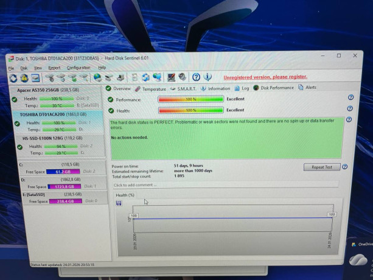Click the blue health line in graph
The height and width of the screenshot is (280, 373).
click(232, 218)
